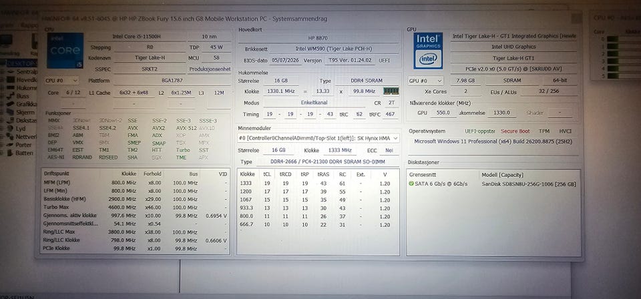Click the Lyd speaker tree icon
Image resolution: width=641 pixels, height=299 pixels.
(x=10, y=128)
